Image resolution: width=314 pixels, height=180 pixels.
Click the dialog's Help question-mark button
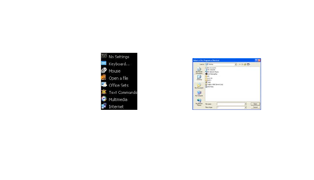point(256,60)
